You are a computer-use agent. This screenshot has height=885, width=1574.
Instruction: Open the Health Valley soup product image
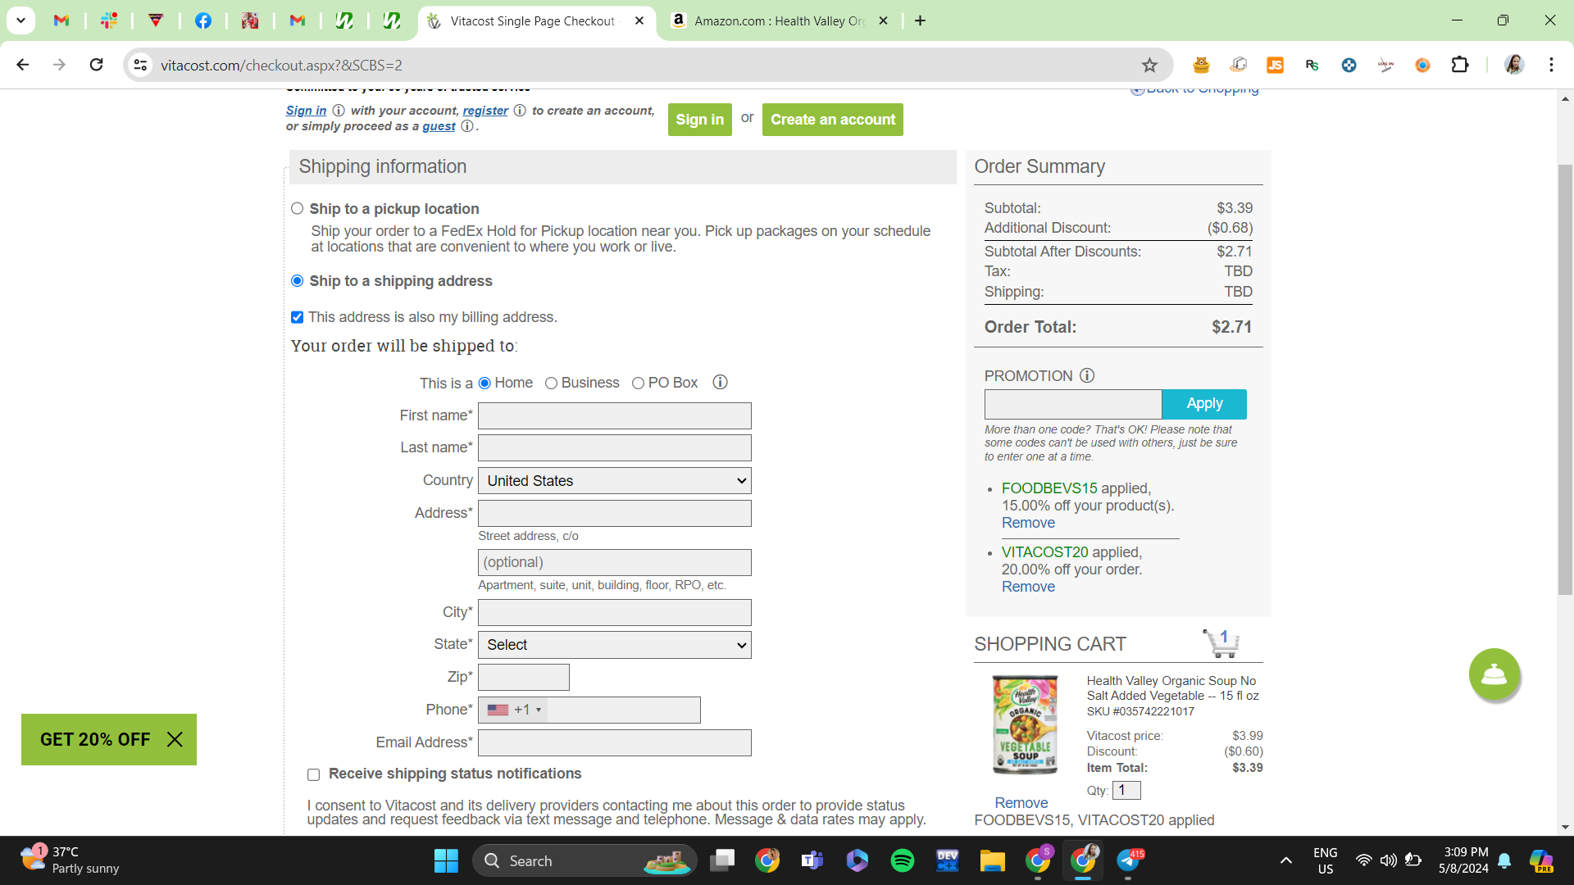coord(1025,724)
